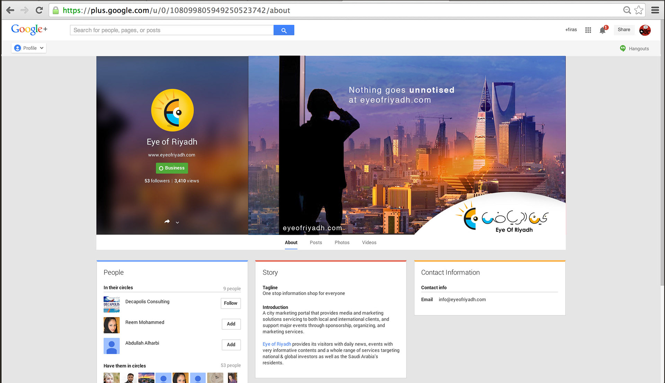The image size is (665, 383).
Task: Click the browser back arrow
Action: (10, 10)
